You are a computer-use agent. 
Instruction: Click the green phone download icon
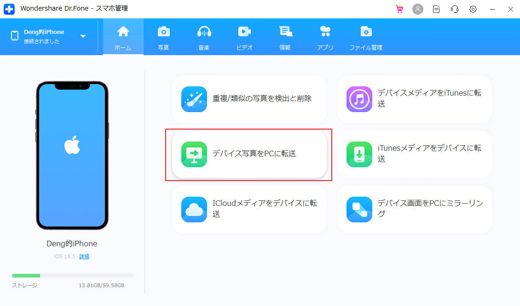[x=359, y=154]
